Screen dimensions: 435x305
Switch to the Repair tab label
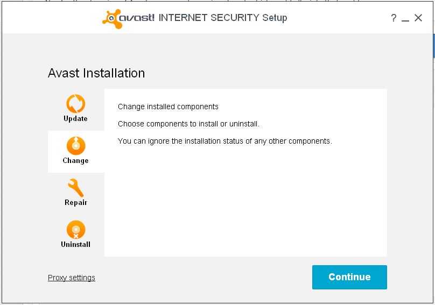coord(76,202)
